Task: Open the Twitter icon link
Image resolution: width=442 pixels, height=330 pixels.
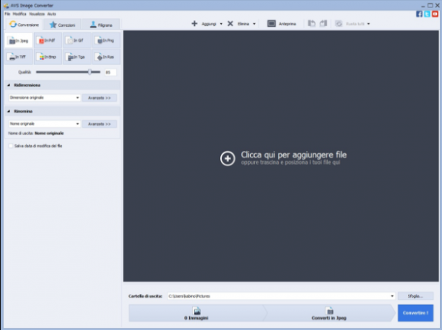Action: pyautogui.click(x=427, y=14)
